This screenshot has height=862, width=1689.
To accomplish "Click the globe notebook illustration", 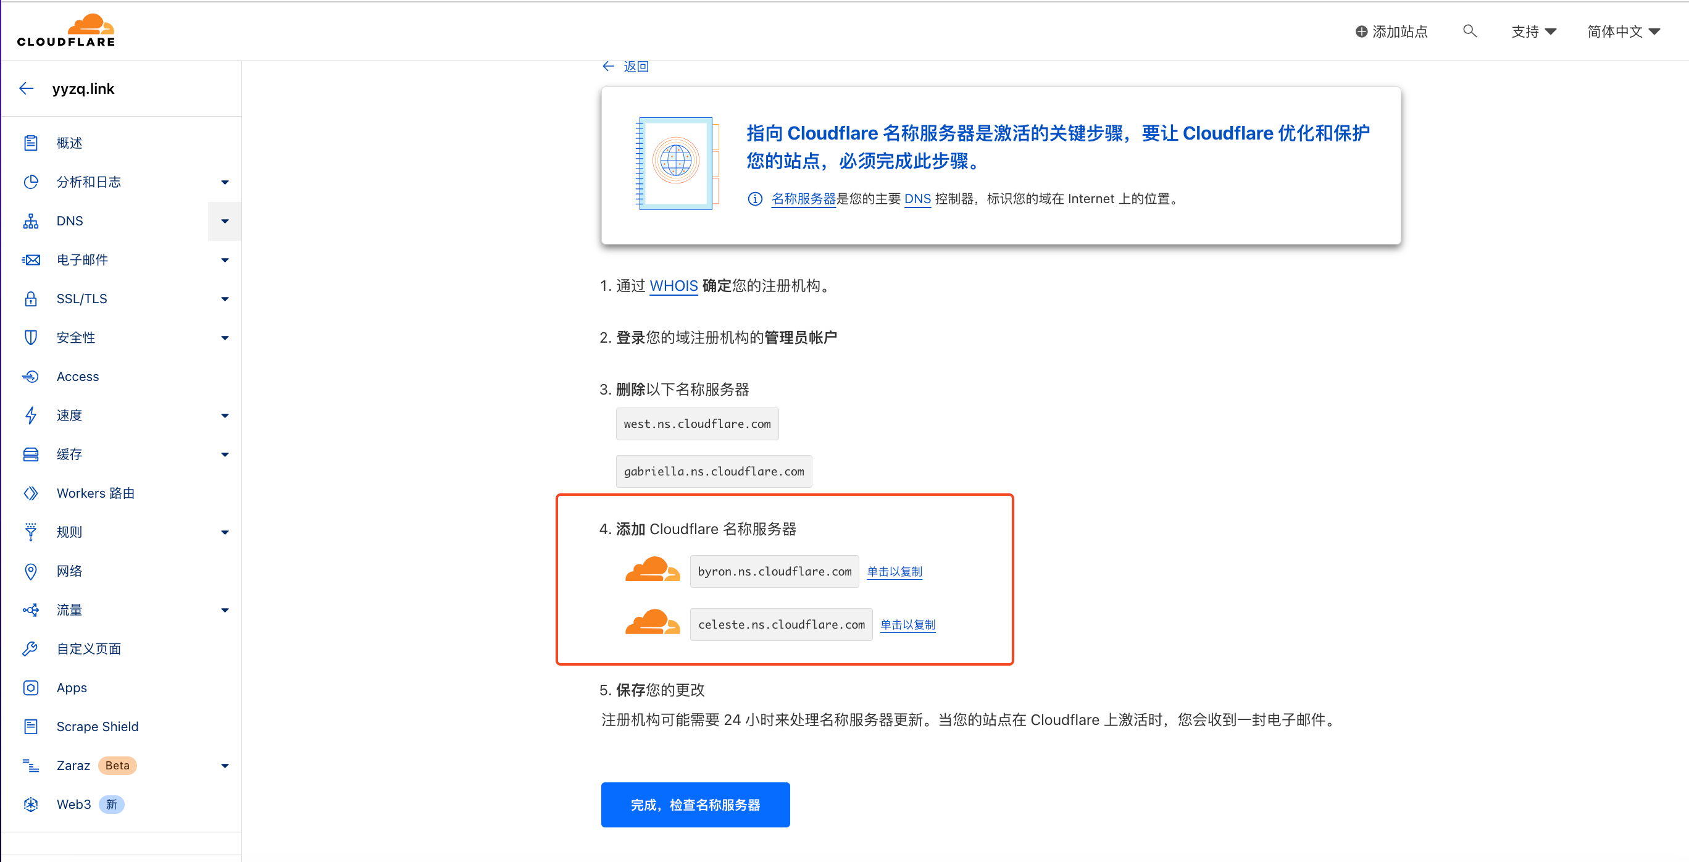I will 677,164.
